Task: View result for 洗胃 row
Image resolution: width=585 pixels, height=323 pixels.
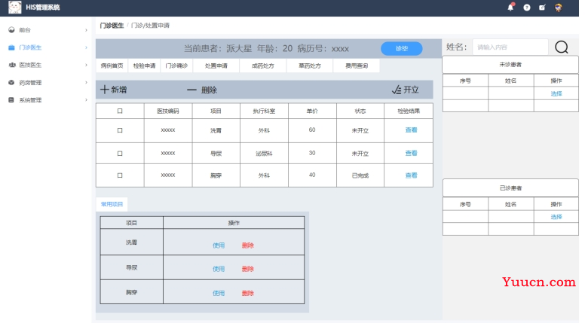Action: 411,130
